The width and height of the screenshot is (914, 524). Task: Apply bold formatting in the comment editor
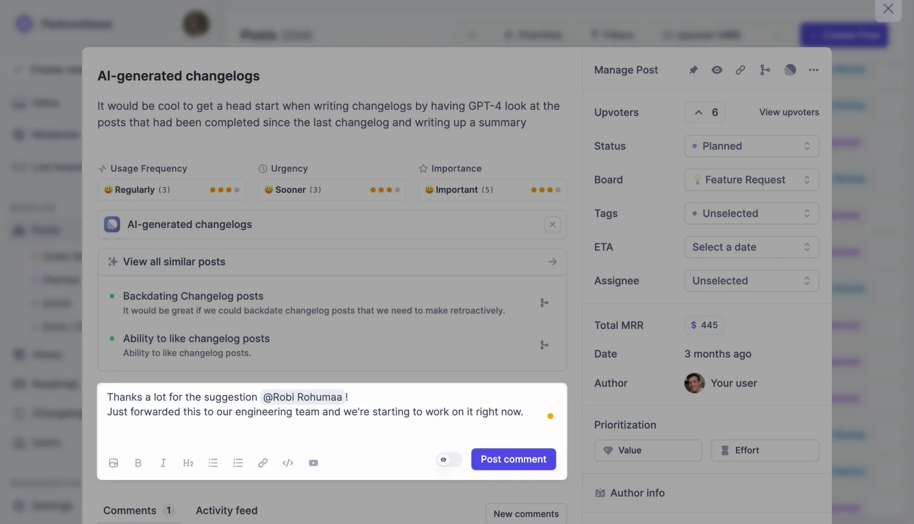tap(138, 463)
